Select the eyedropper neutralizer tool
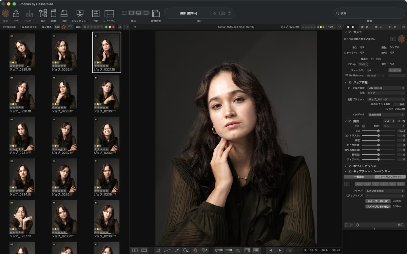407x254 pixels. pyautogui.click(x=176, y=250)
